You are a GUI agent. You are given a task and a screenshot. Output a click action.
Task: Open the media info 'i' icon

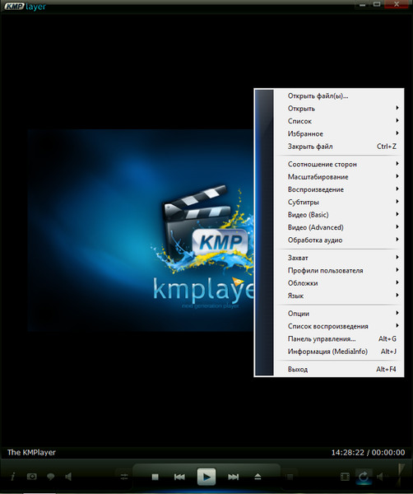click(x=12, y=476)
